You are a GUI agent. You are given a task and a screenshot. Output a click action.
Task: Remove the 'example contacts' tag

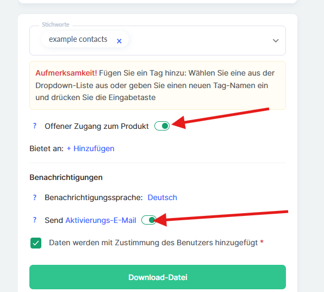pos(119,41)
